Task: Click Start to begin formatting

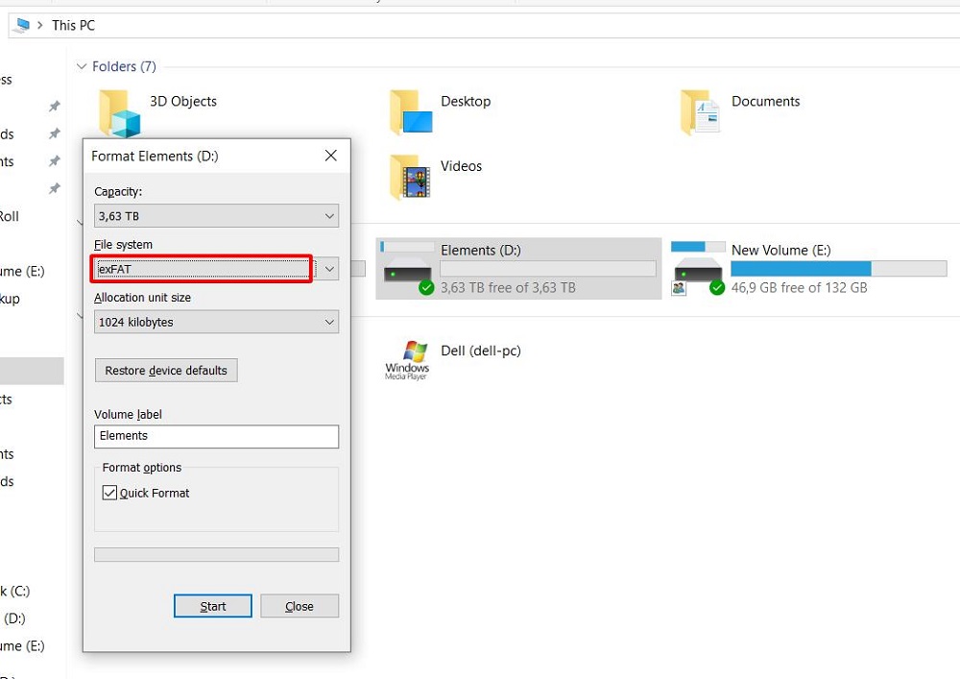Action: (213, 606)
